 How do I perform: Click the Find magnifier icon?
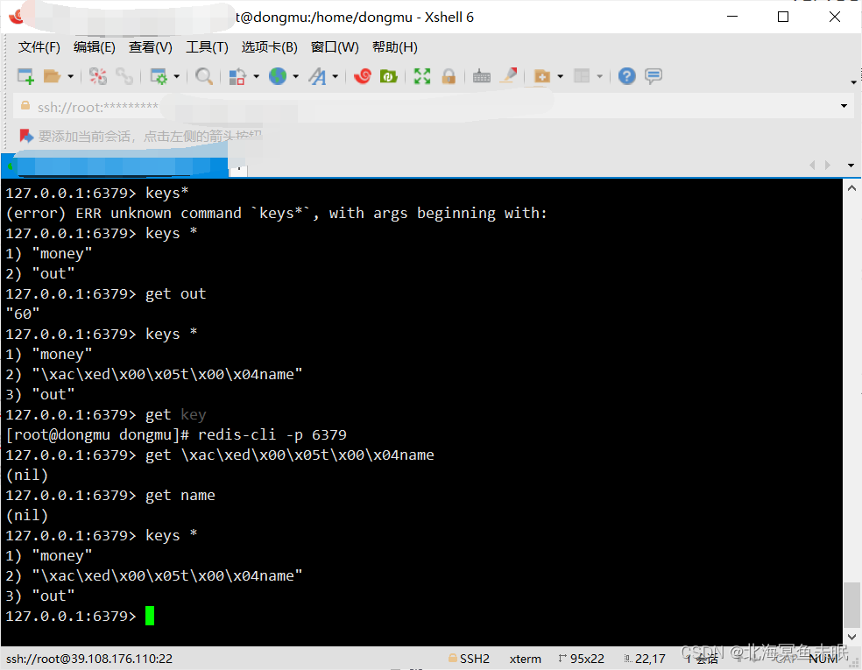pyautogui.click(x=204, y=76)
